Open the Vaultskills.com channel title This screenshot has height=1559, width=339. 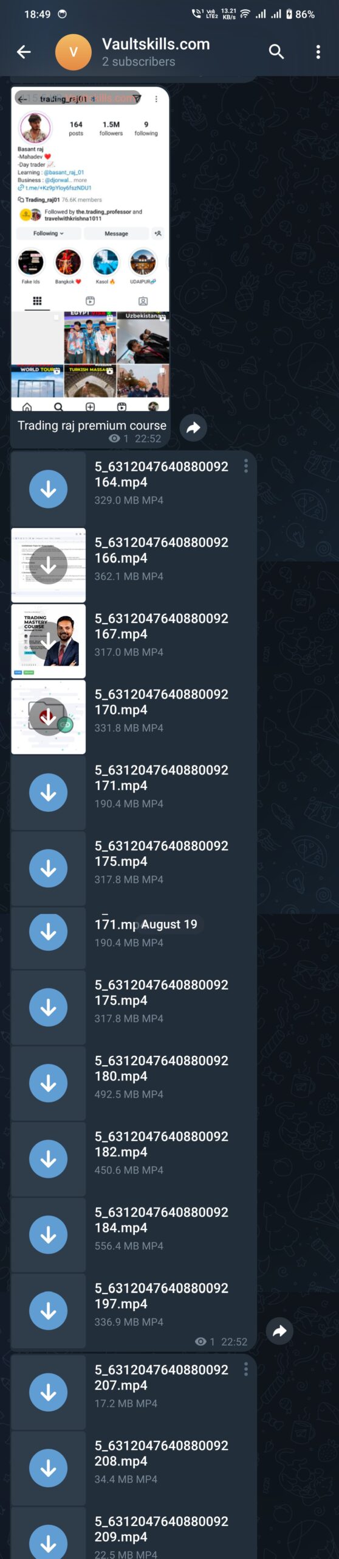[156, 44]
